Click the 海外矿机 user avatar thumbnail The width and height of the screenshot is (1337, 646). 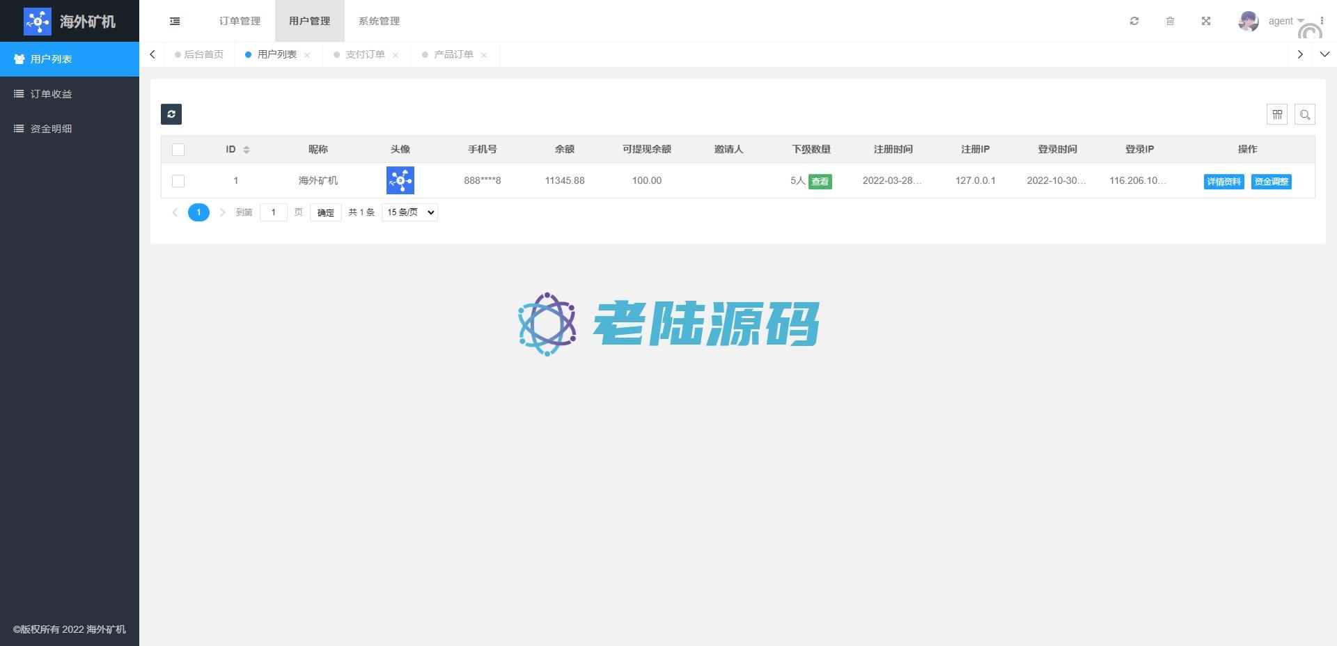400,180
